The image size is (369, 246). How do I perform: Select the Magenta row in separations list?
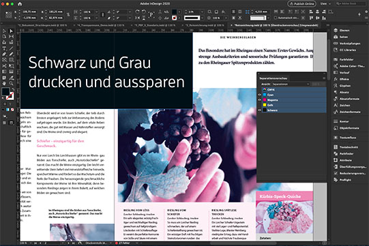point(294,100)
